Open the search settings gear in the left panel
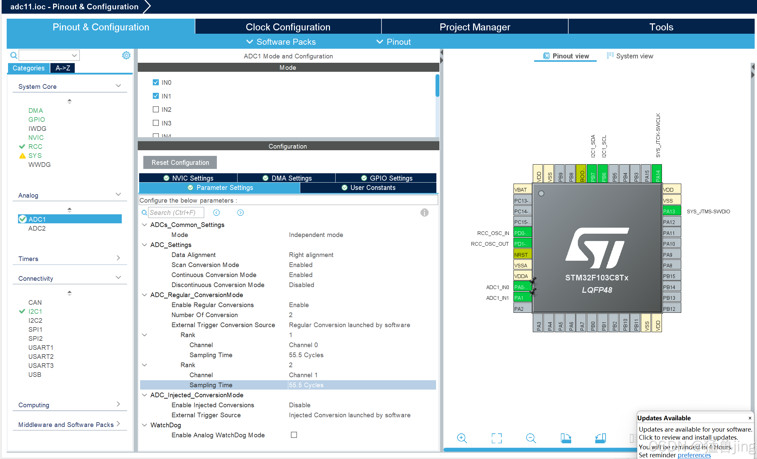The height and width of the screenshot is (459, 757). (126, 55)
